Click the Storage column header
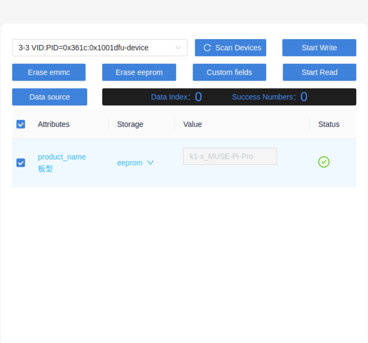 pos(130,124)
